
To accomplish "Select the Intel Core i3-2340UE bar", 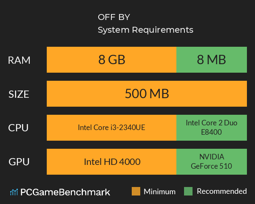I will click(x=111, y=127).
